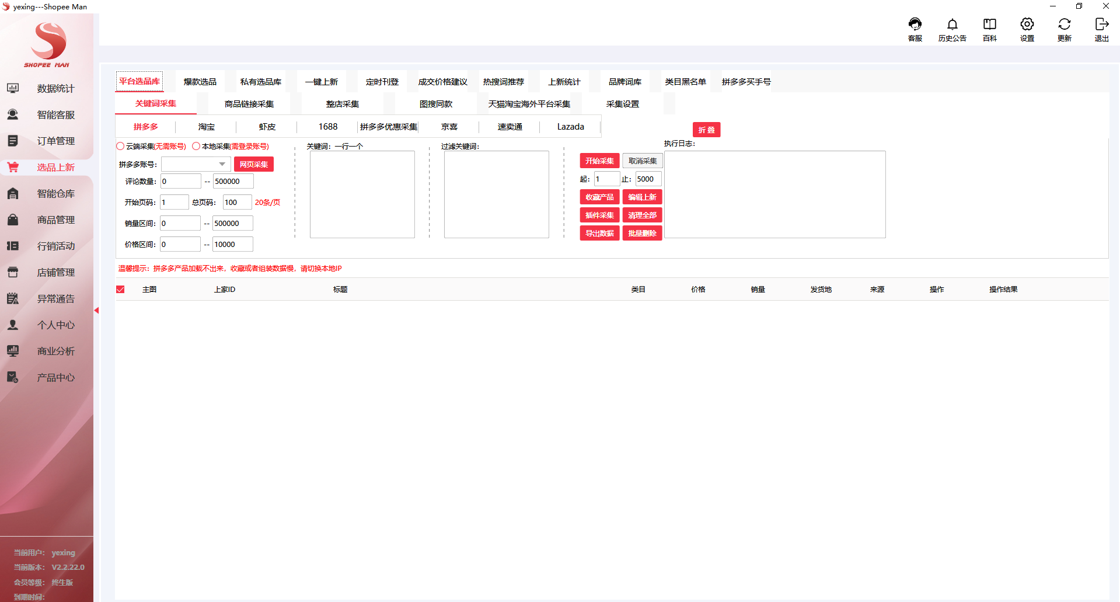1120x602 pixels.
Task: Select 采集设置 sub-tab
Action: pyautogui.click(x=623, y=104)
